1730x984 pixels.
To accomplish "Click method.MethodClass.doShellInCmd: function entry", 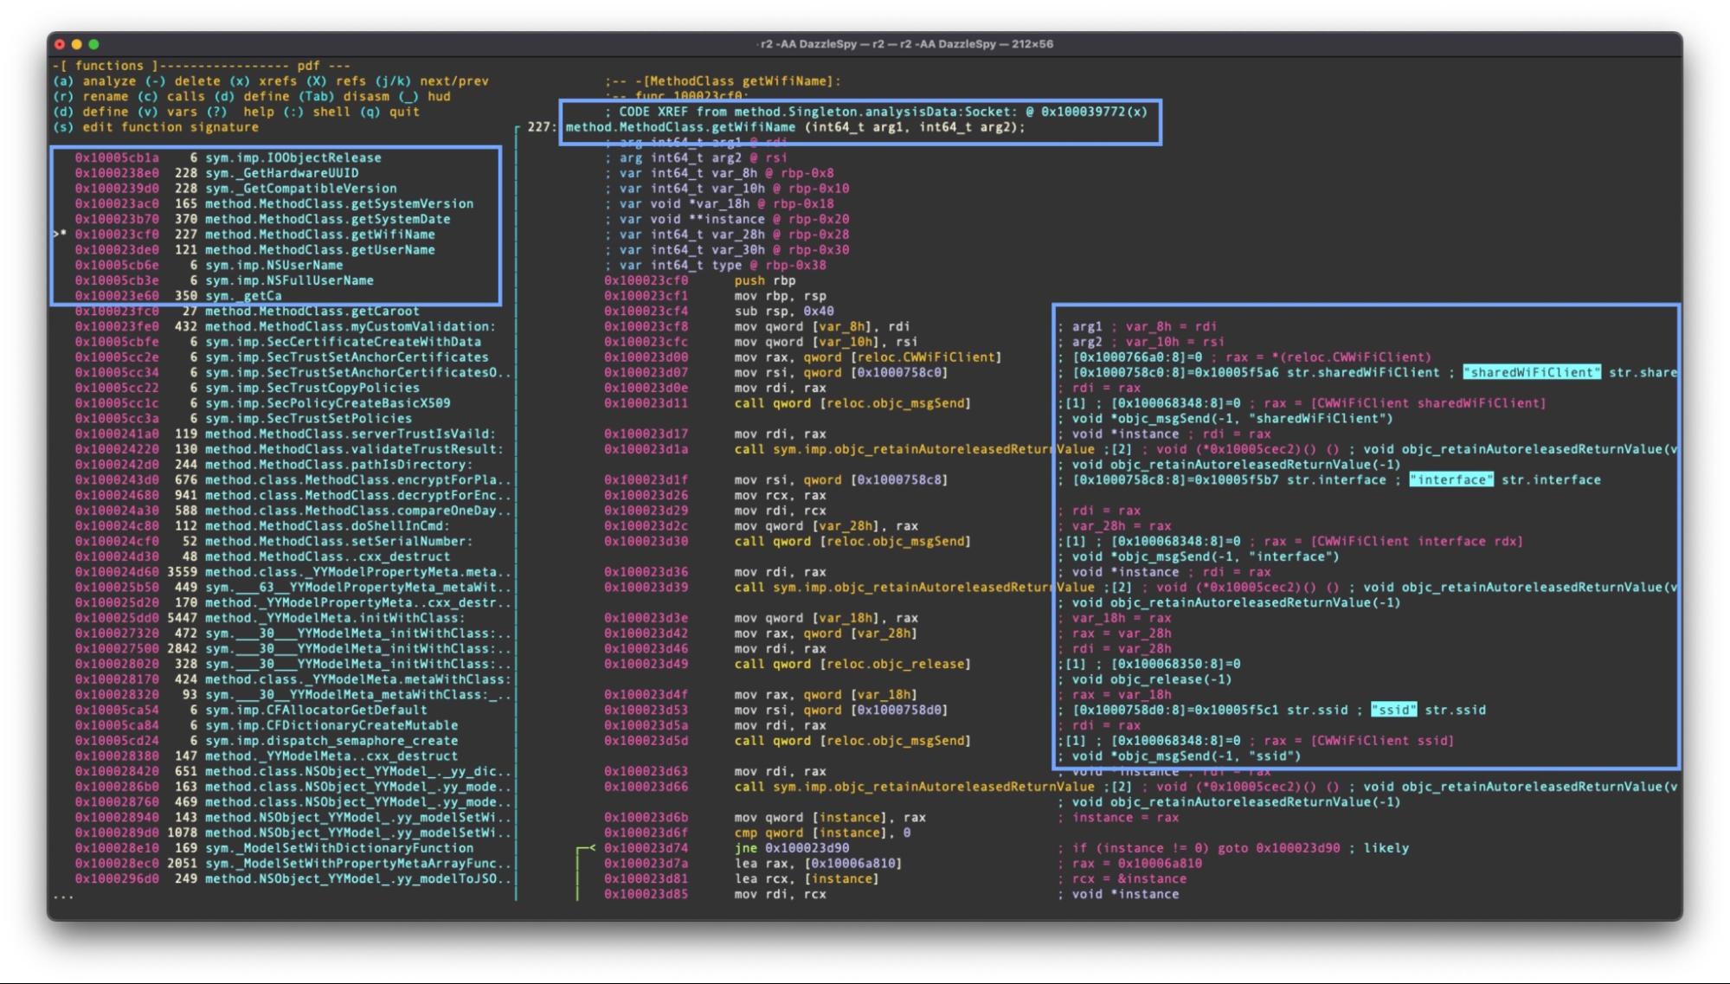I will [x=326, y=526].
